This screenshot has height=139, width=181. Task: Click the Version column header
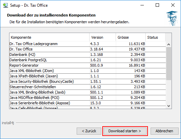(103, 37)
